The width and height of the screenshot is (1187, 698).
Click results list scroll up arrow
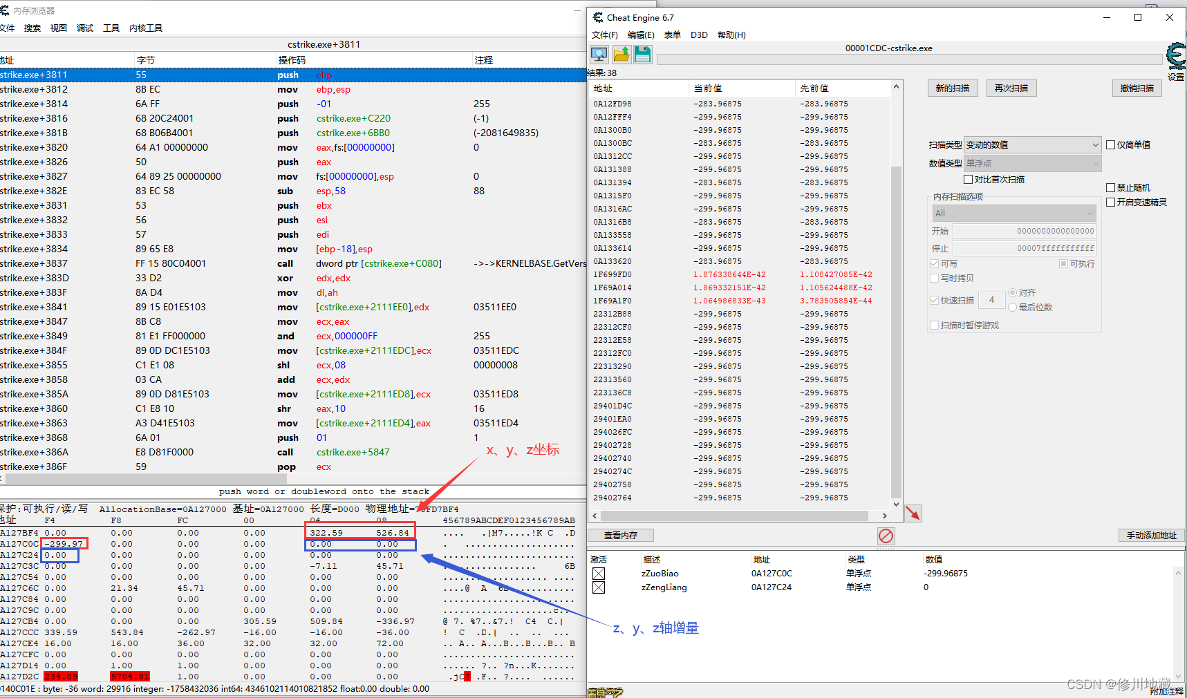[896, 86]
